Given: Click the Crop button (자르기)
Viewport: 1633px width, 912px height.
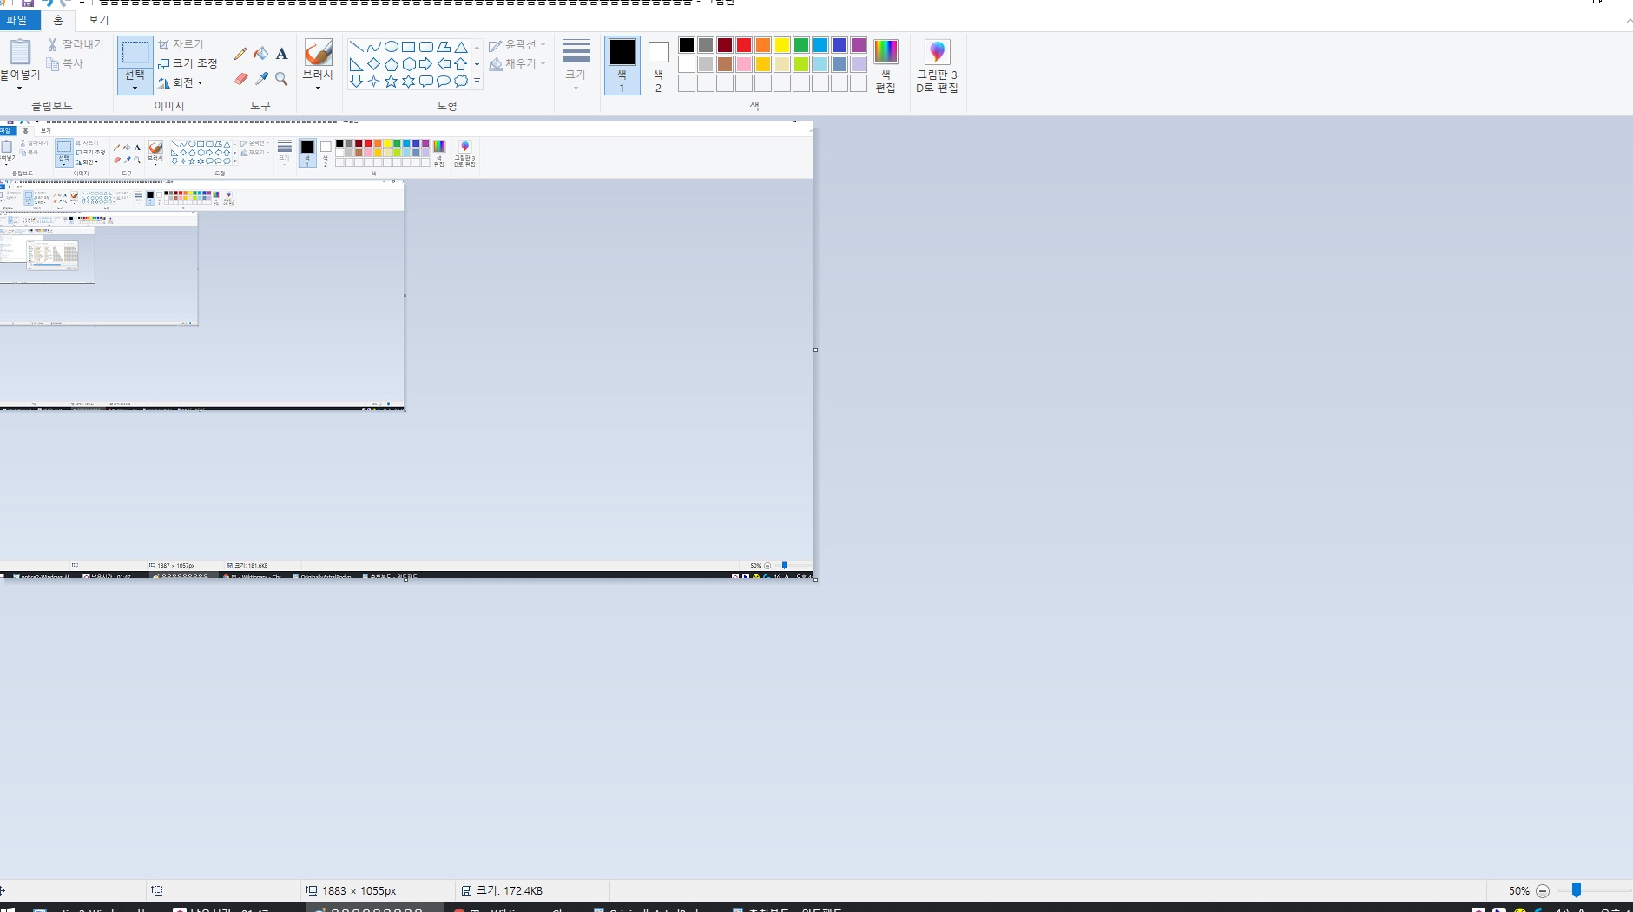Looking at the screenshot, I should (x=181, y=44).
